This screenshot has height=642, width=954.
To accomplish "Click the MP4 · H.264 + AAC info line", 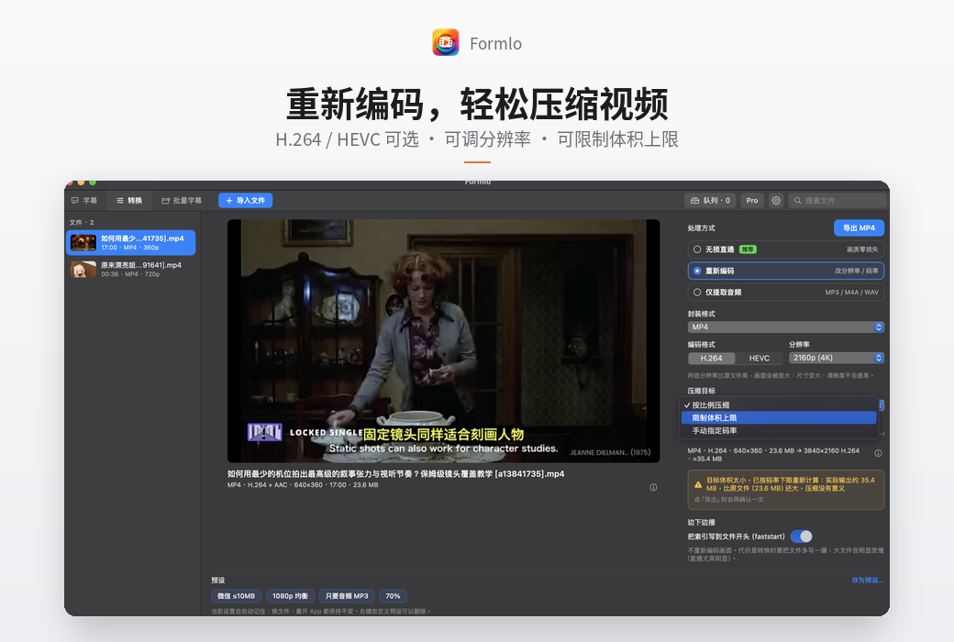I will click(x=303, y=485).
